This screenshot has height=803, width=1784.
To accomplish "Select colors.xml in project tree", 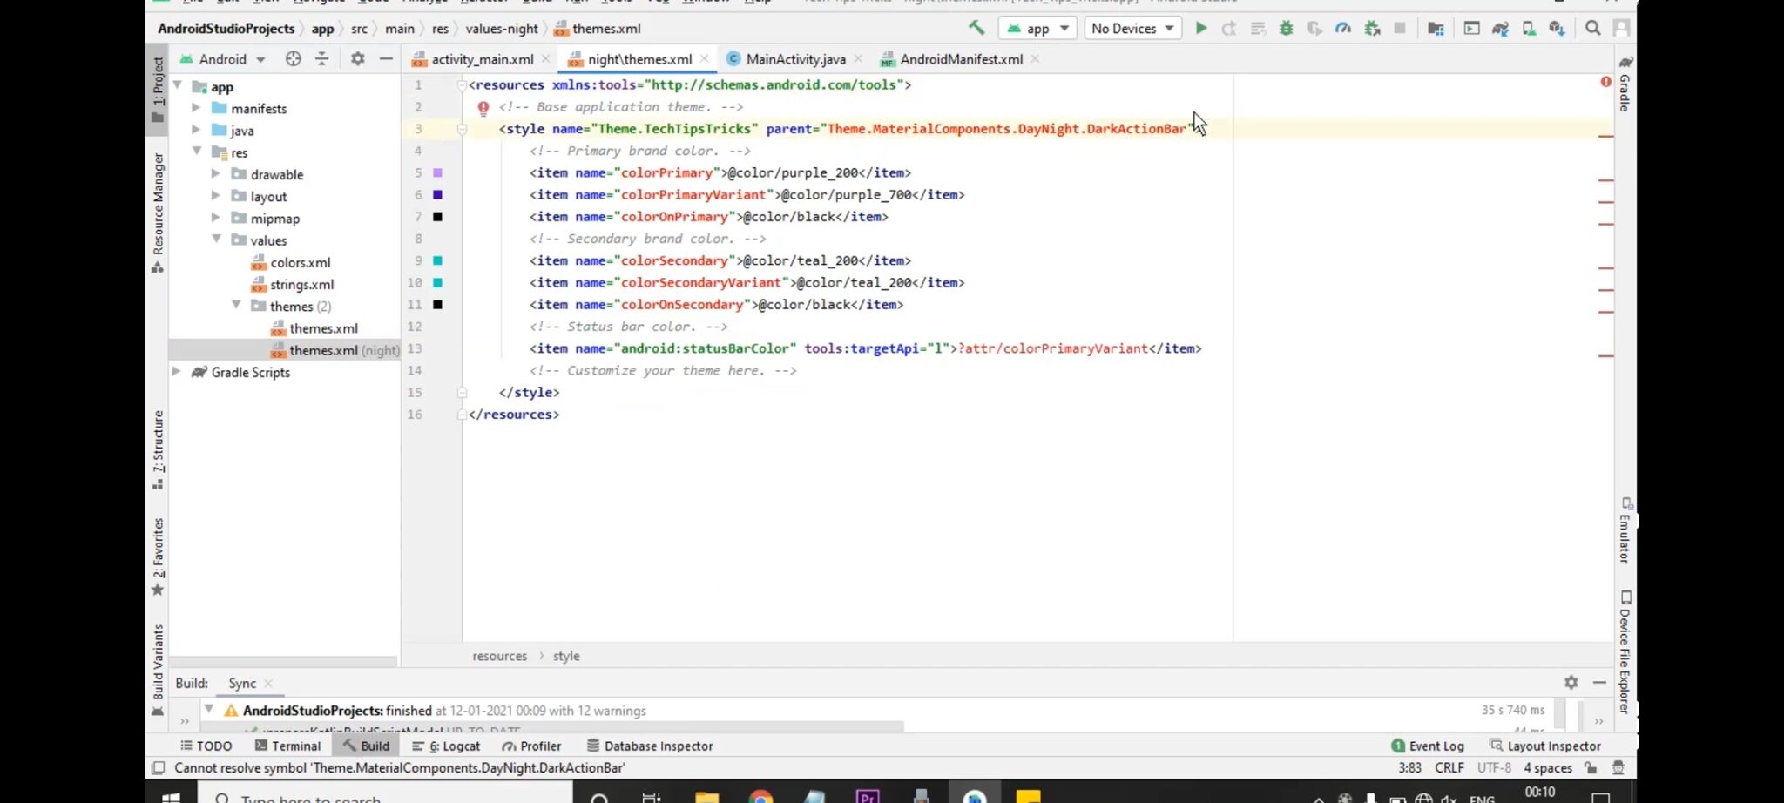I will click(x=300, y=262).
